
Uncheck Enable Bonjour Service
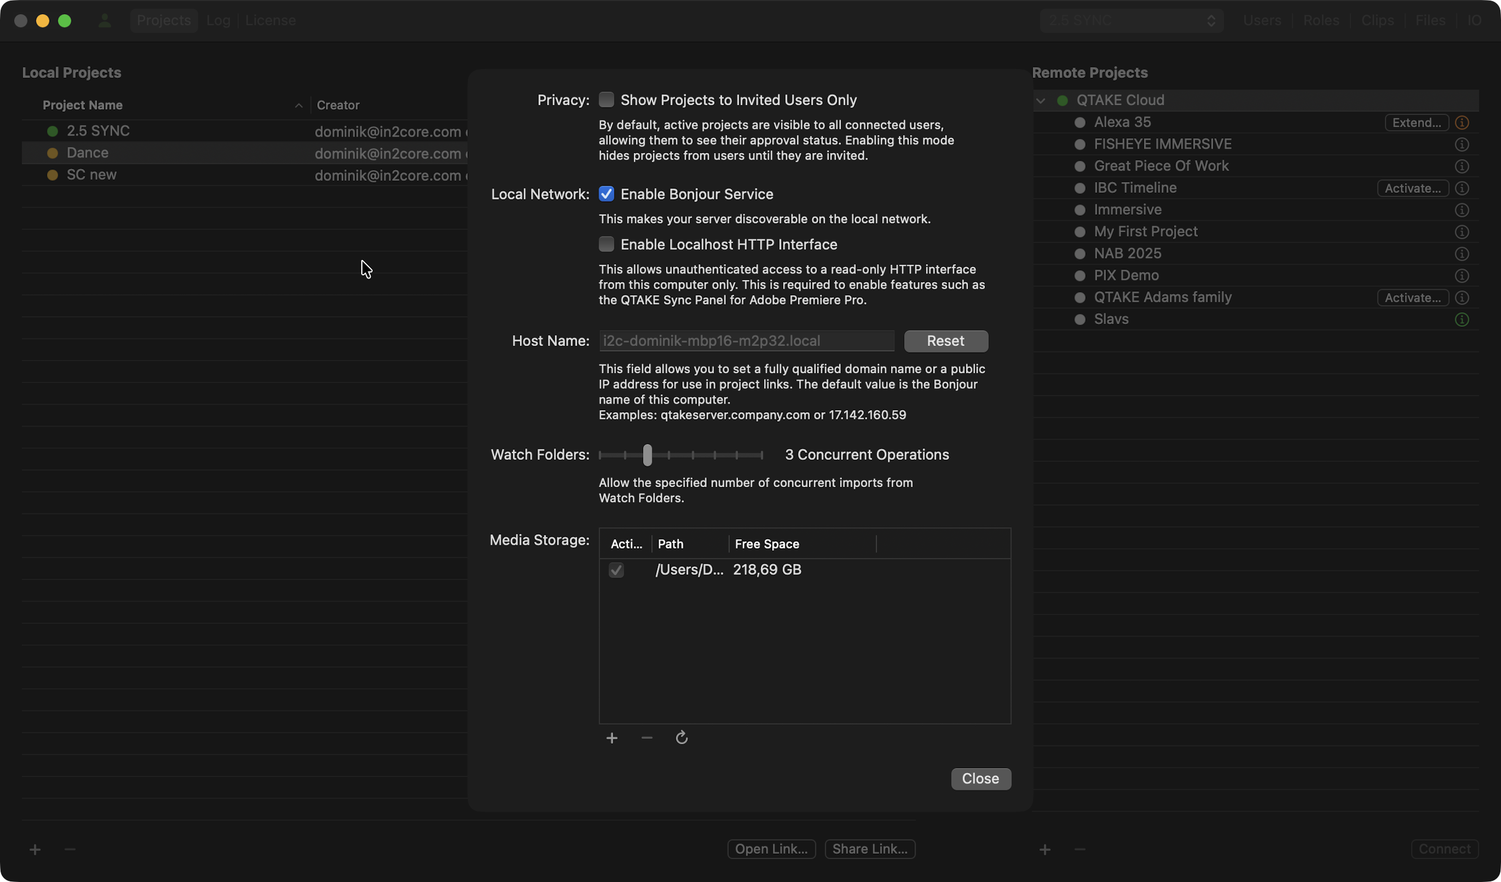607,194
